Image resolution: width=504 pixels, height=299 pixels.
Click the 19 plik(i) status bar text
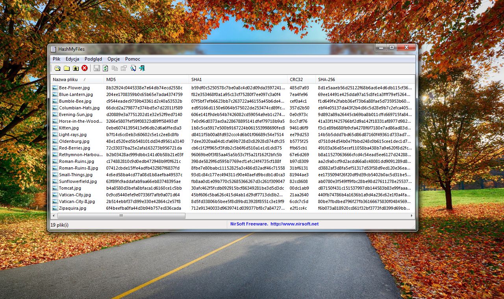coord(59,225)
